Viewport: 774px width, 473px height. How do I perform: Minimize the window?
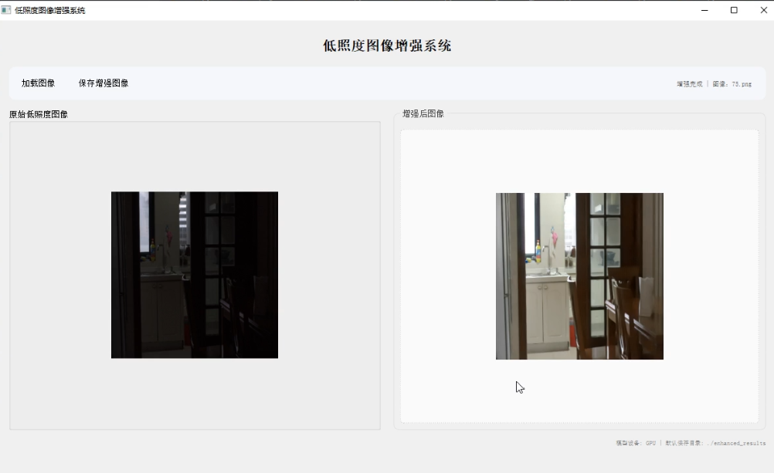[704, 10]
